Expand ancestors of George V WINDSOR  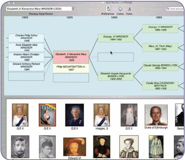point(181,29)
